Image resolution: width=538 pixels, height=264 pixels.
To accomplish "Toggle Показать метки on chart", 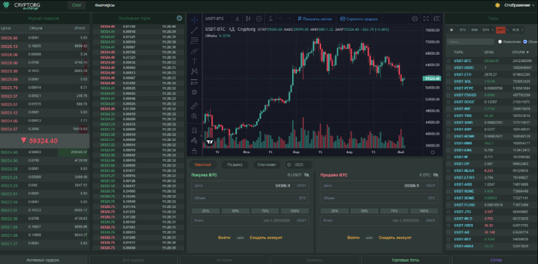I will coord(314,19).
